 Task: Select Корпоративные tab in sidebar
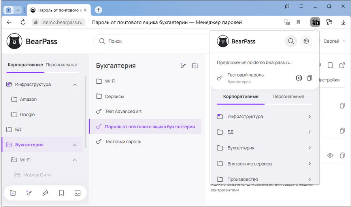click(x=25, y=65)
